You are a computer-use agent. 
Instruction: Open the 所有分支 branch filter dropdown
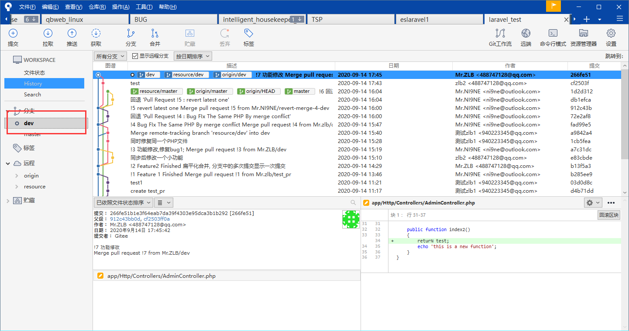[x=110, y=56]
